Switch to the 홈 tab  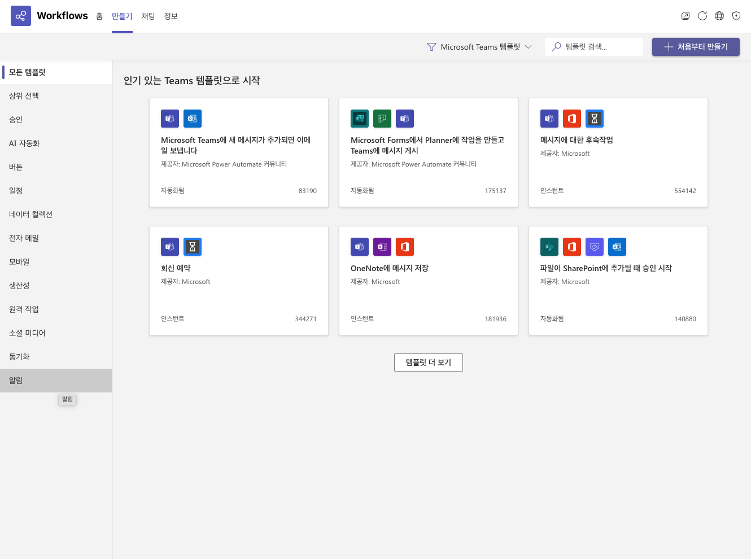[x=99, y=16]
